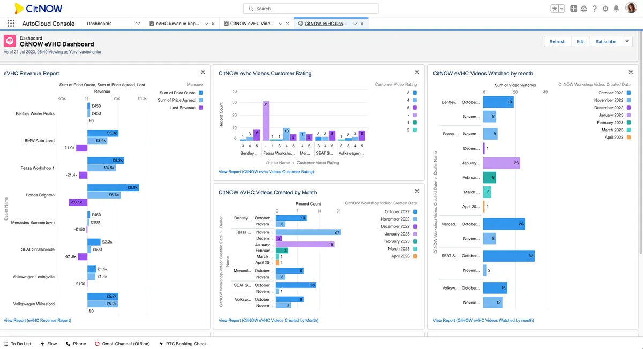Click the Refresh button
The width and height of the screenshot is (643, 349).
(x=557, y=41)
